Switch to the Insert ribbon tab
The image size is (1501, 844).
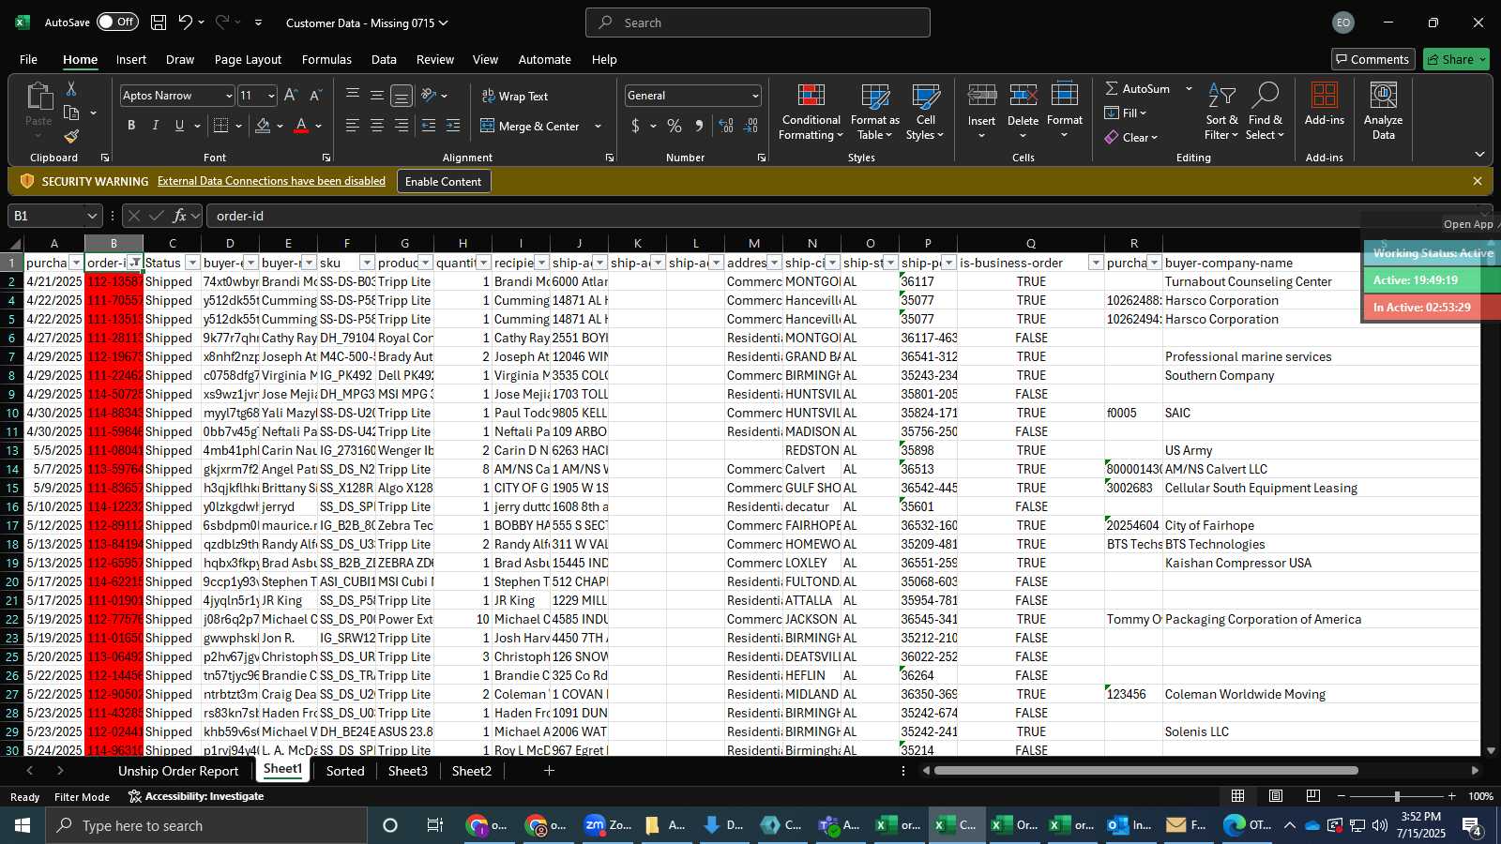(x=131, y=59)
